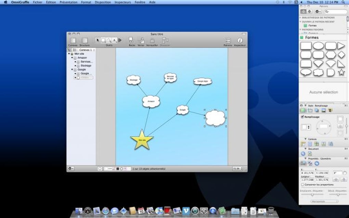
Task: Switch sidebar to outline view mode
Action: (69, 50)
